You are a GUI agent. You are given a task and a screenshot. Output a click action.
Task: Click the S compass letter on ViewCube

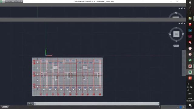click(176, 41)
